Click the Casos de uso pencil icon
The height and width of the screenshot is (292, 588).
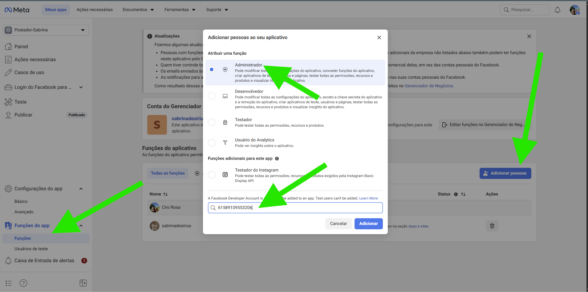[x=8, y=72]
